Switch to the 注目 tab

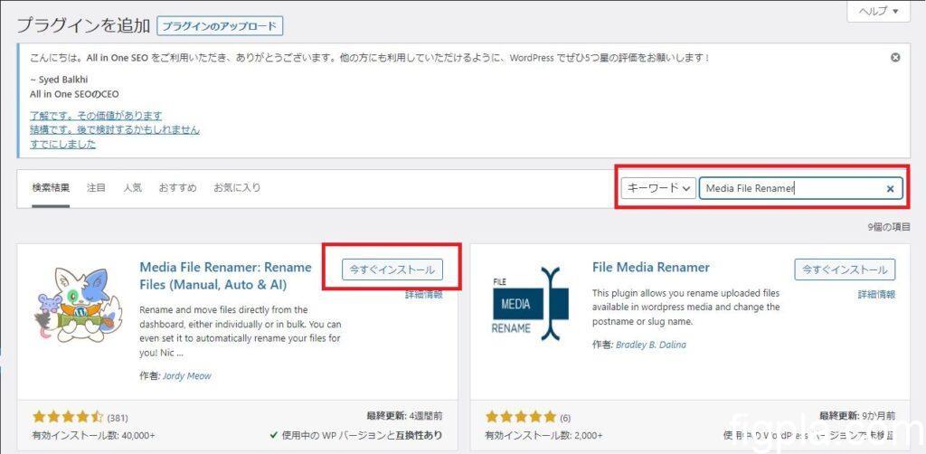(x=96, y=188)
